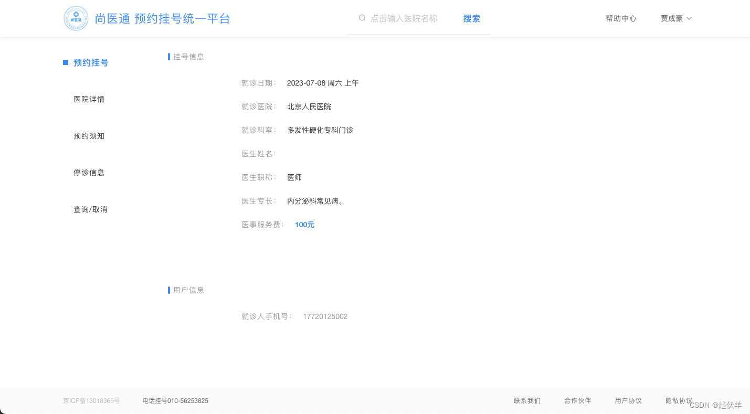Screen dimensions: 750x414
Task: Open 帮助中心 in the header
Action: pos(621,18)
